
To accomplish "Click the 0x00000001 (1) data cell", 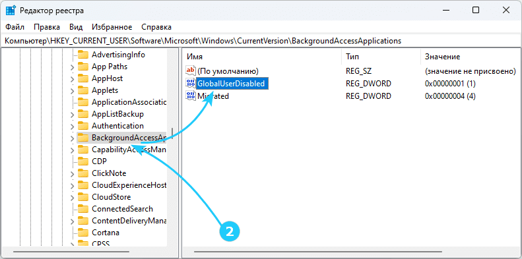I will (x=450, y=84).
